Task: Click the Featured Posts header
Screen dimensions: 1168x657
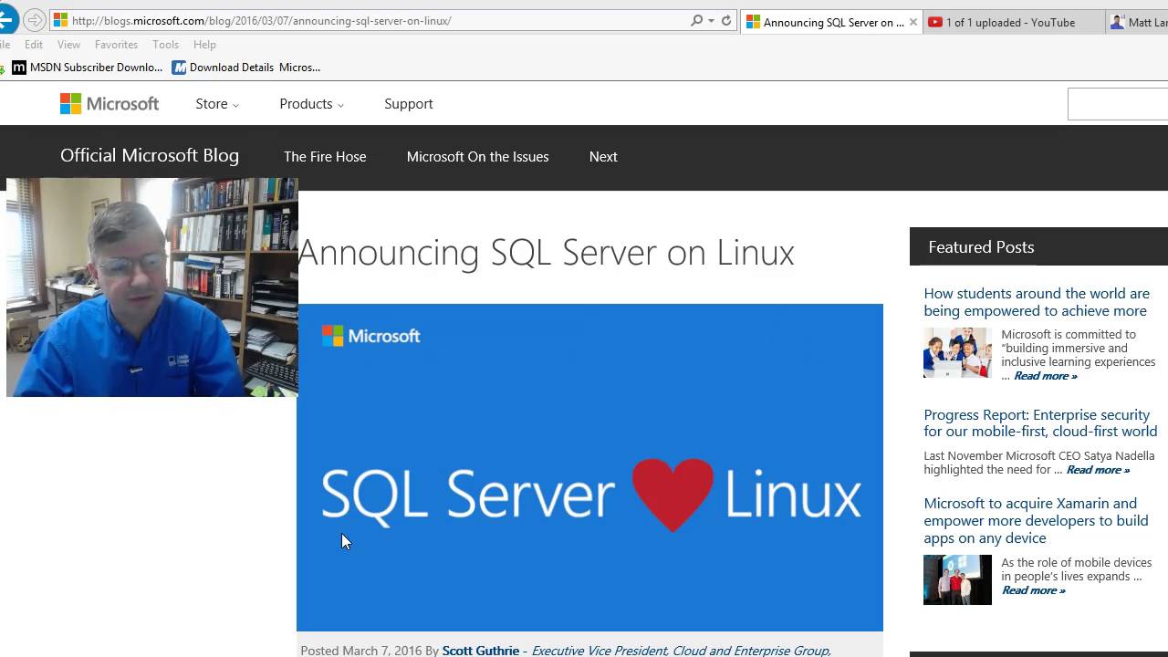Action: coord(1038,247)
